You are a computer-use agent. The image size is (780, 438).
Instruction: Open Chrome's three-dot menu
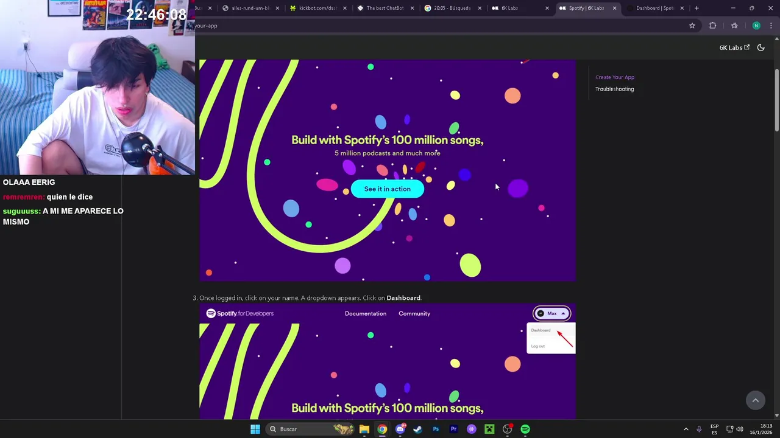[x=771, y=26]
